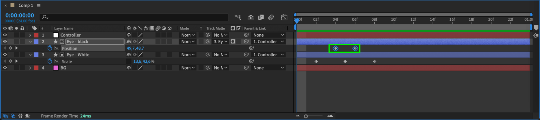Viewport: 540px width, 120px height.
Task: Toggle the shy layers toolbar icon
Action: click(251, 17)
